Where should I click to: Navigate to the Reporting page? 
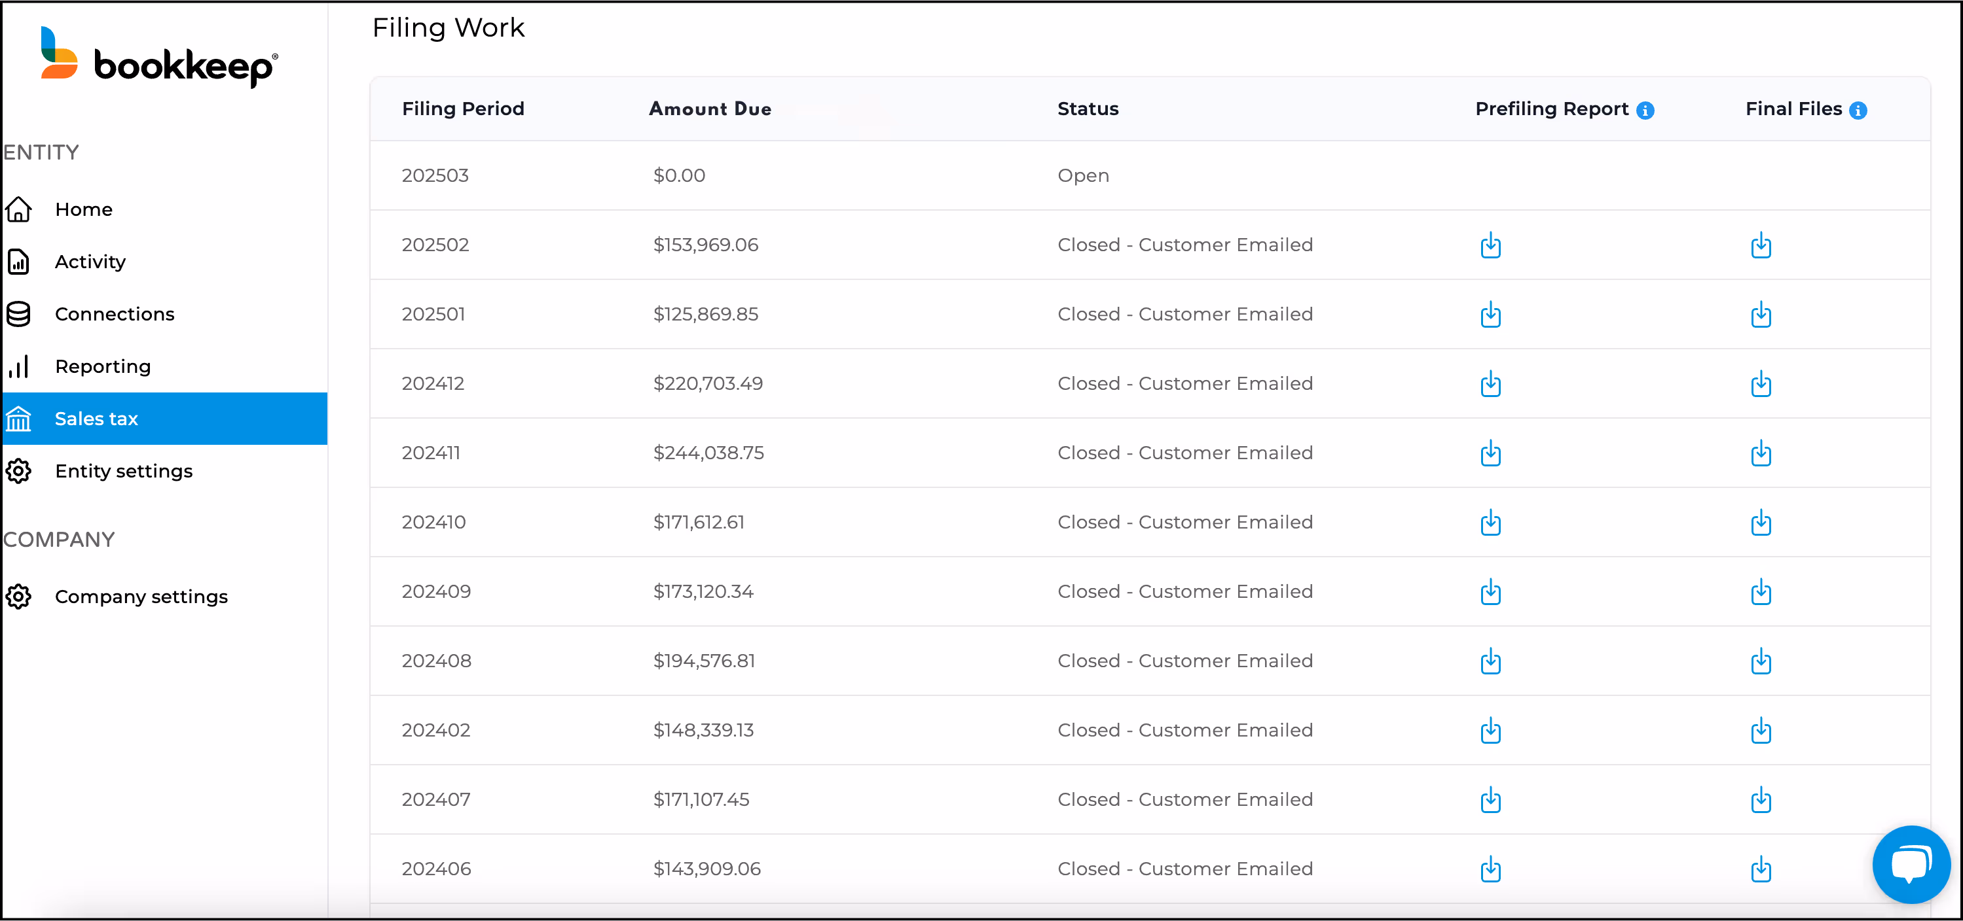[103, 366]
